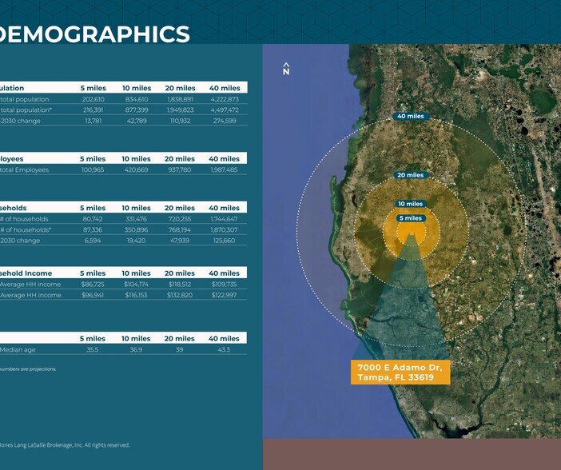Click the north arrow compass icon

click(286, 69)
